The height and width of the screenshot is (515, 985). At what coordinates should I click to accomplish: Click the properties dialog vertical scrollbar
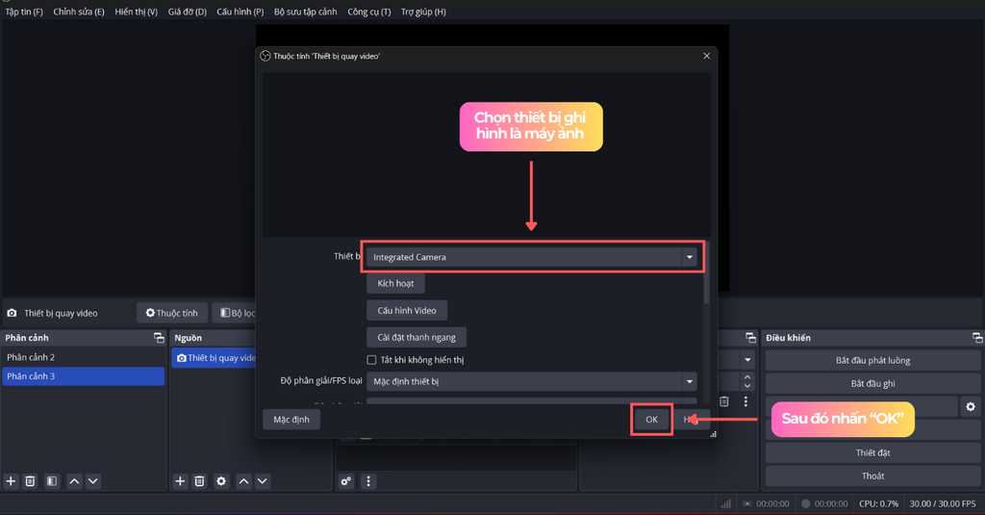click(707, 273)
